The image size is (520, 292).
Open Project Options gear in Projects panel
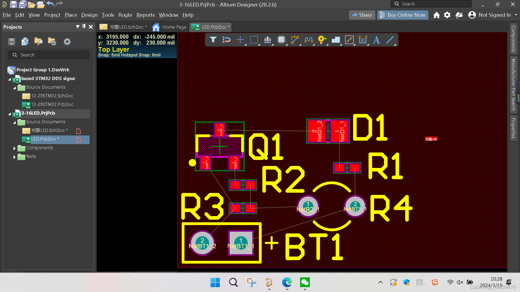click(67, 41)
